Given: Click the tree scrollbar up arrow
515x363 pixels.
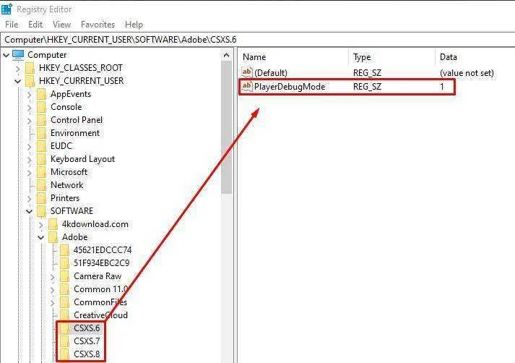Looking at the screenshot, I should point(226,55).
